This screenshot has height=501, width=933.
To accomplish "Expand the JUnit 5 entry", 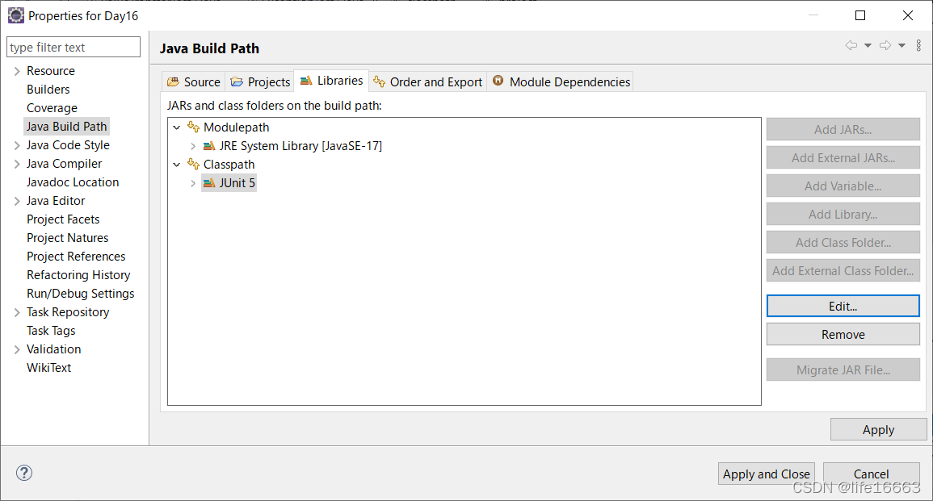I will click(x=192, y=182).
